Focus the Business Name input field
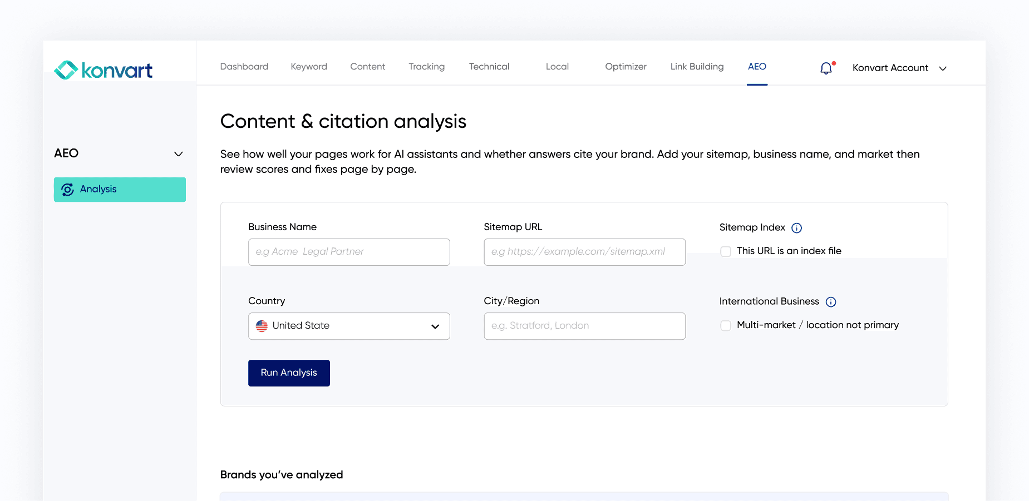1029x501 pixels. (349, 252)
